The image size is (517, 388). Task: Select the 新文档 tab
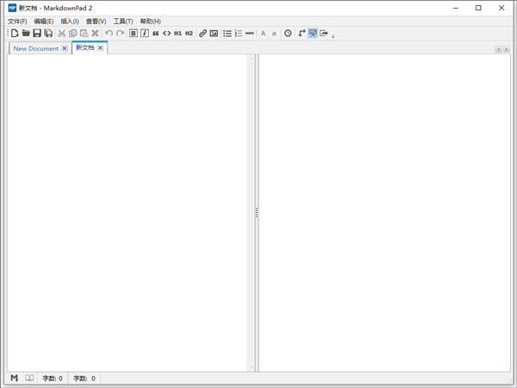[85, 47]
